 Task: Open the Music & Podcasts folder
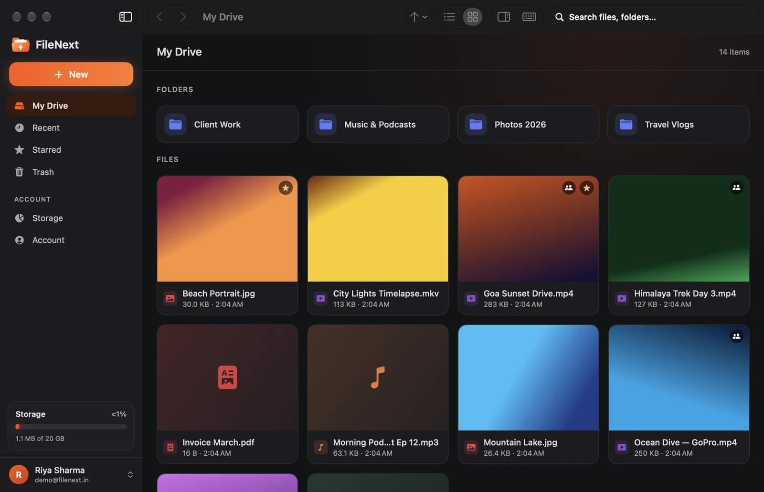pyautogui.click(x=378, y=124)
